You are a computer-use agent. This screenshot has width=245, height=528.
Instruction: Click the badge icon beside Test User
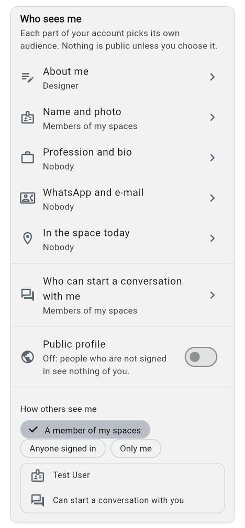[x=38, y=476]
